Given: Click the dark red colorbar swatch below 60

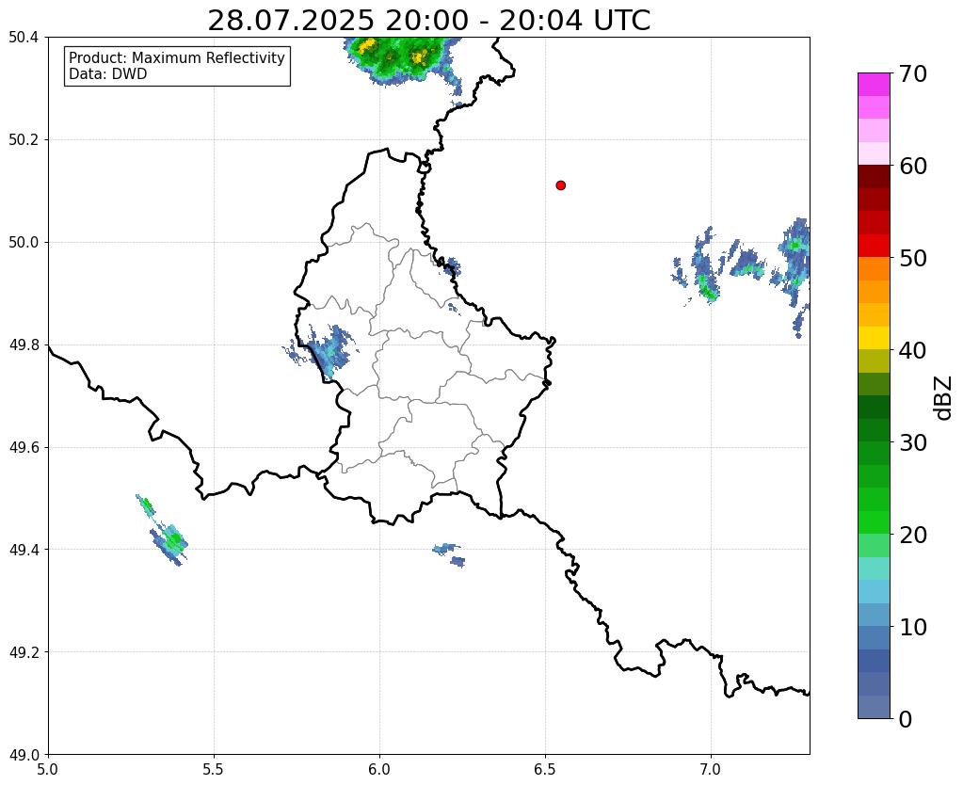Looking at the screenshot, I should coord(874,176).
